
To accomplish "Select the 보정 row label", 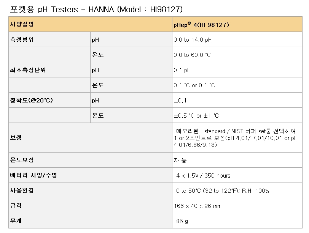I will pyautogui.click(x=16, y=137).
